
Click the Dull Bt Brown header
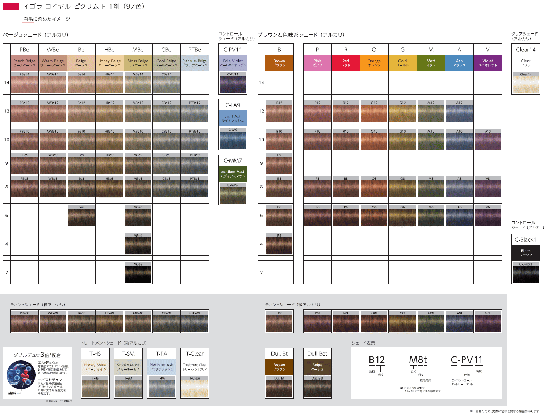(279, 367)
